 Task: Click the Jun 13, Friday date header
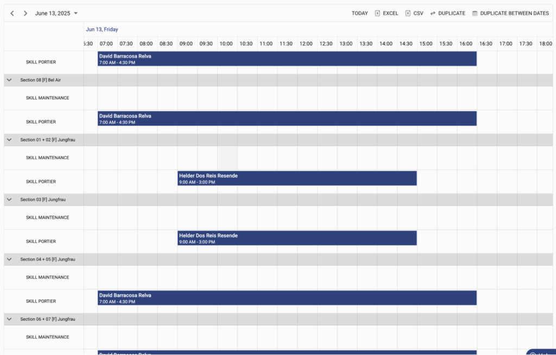pyautogui.click(x=102, y=29)
